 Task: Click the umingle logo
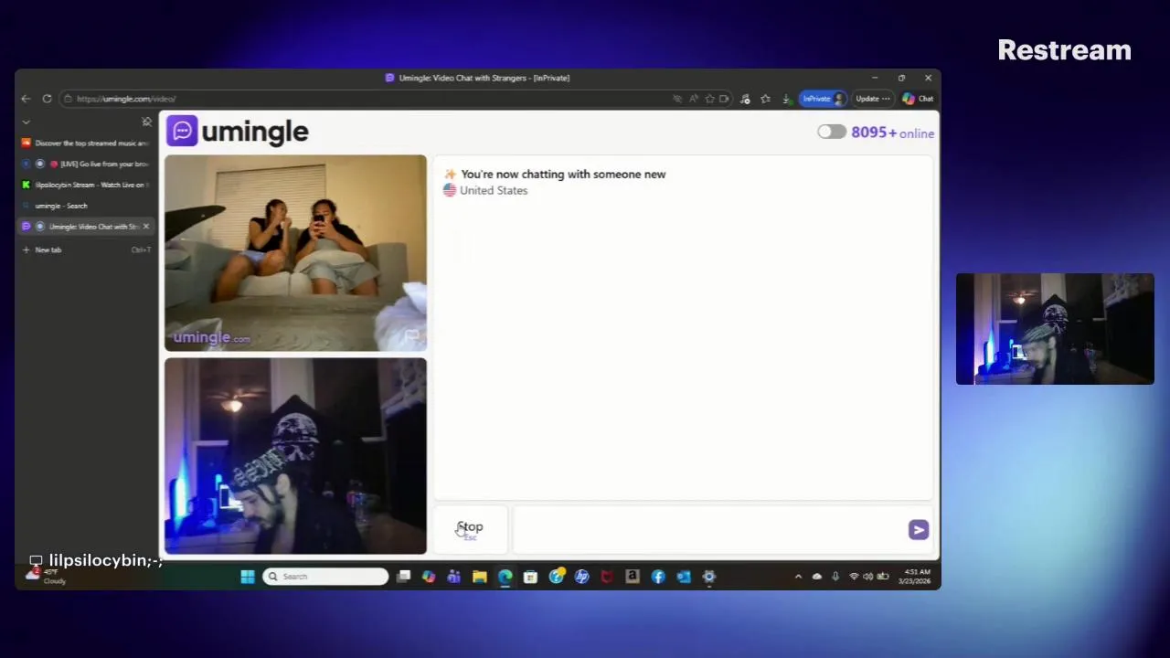(x=238, y=132)
